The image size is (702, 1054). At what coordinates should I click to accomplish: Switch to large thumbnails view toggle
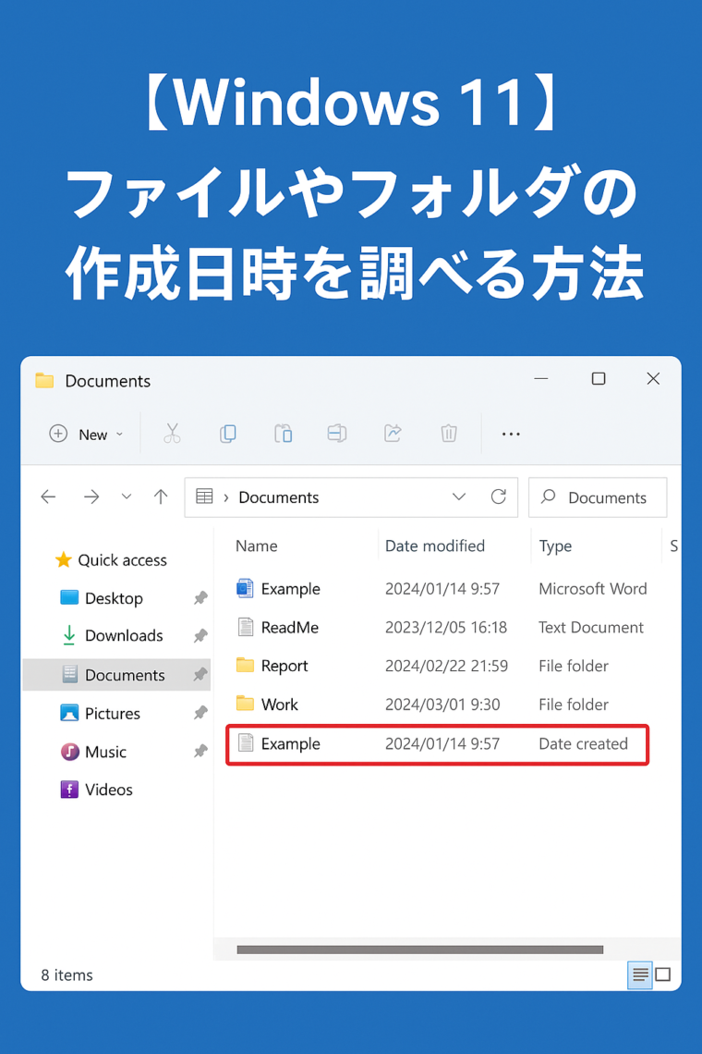(663, 974)
